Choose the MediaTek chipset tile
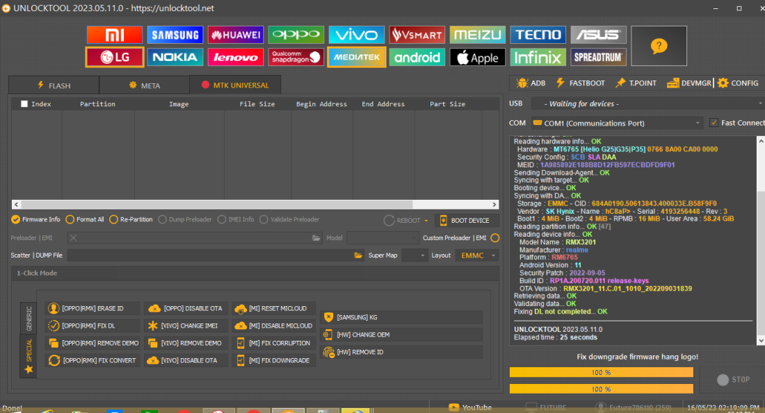765x413 pixels. (x=357, y=57)
